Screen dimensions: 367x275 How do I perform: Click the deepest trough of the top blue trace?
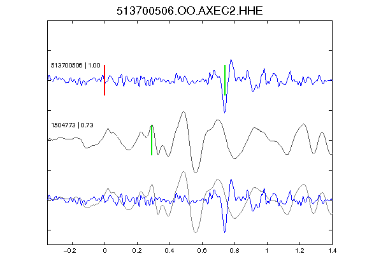[x=225, y=113]
